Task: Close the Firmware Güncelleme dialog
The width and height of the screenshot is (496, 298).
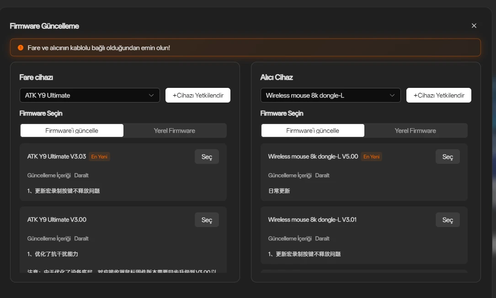Action: pos(474,26)
